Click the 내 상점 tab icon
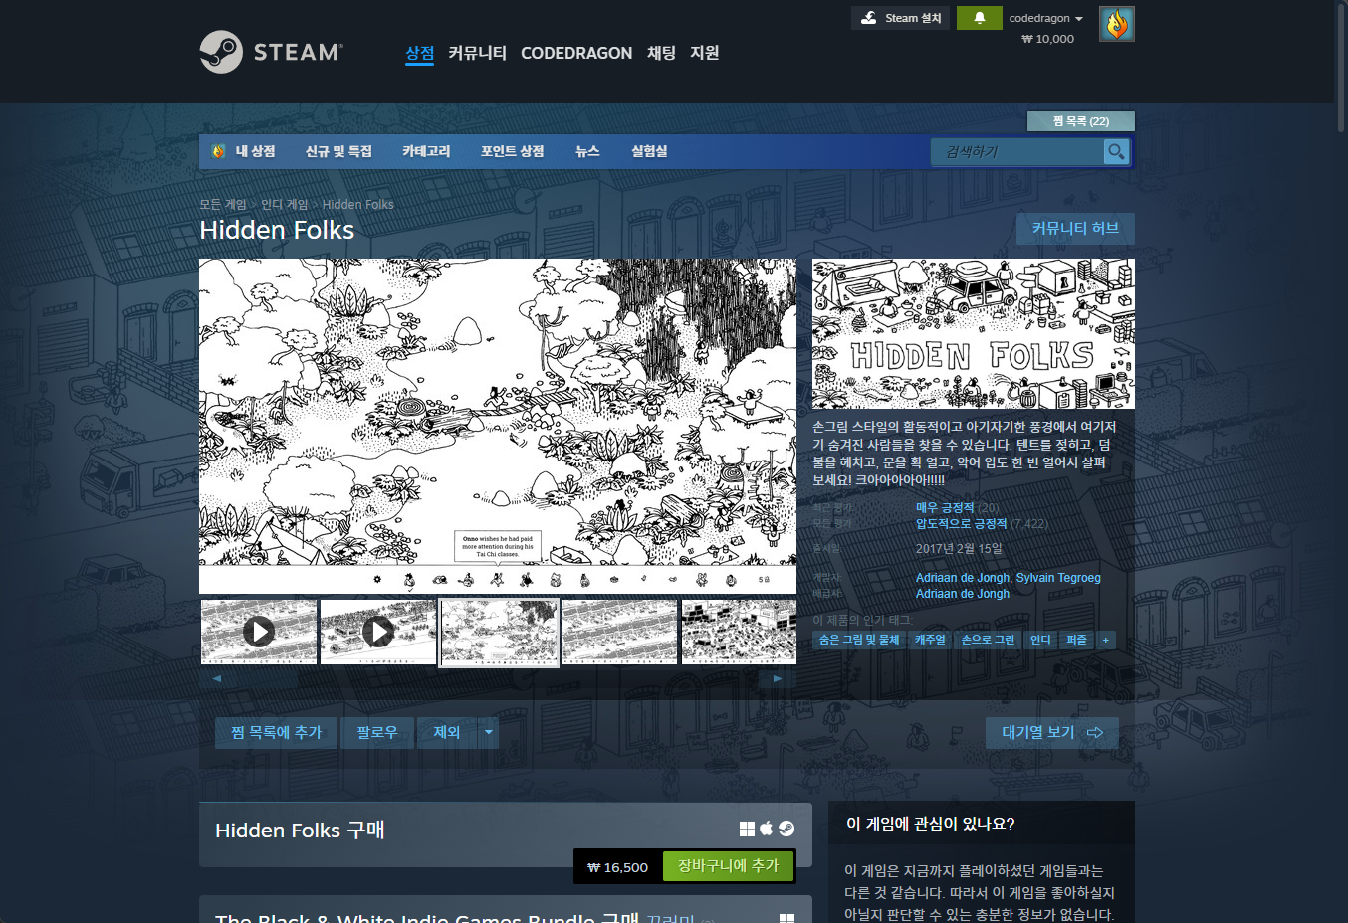Viewport: 1348px width, 923px height. (x=219, y=151)
